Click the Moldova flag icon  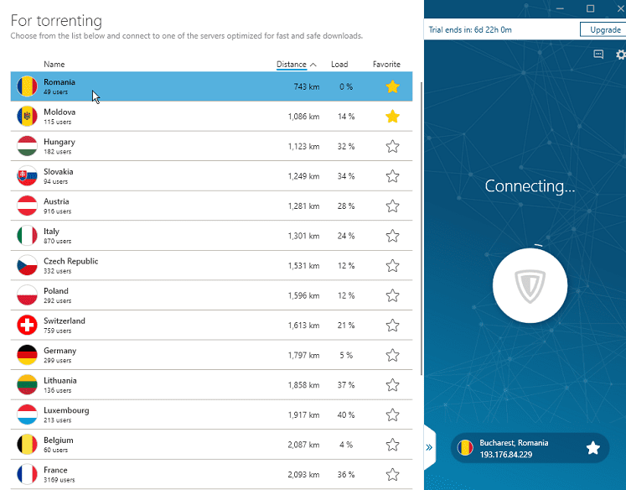point(27,117)
